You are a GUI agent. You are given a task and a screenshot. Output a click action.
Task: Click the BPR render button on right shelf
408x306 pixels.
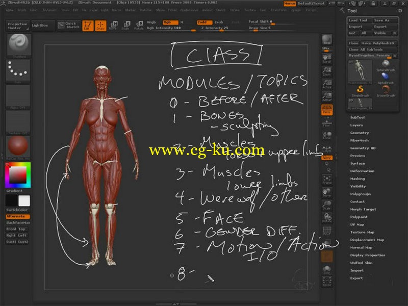[327, 40]
